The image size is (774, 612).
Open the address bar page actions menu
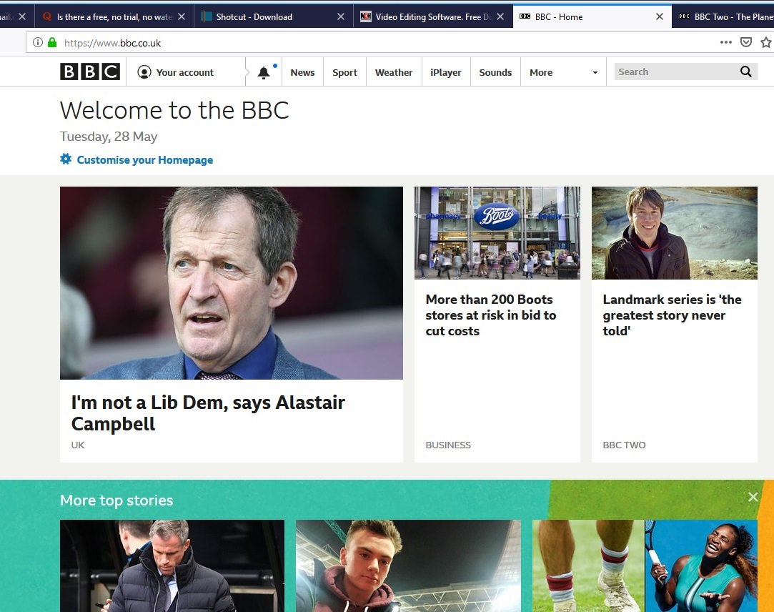(x=725, y=42)
